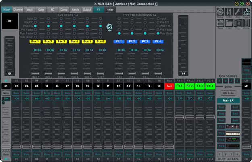Solo the FX 2 return channel
This screenshot has height=162, width=252.
[x=190, y=93]
